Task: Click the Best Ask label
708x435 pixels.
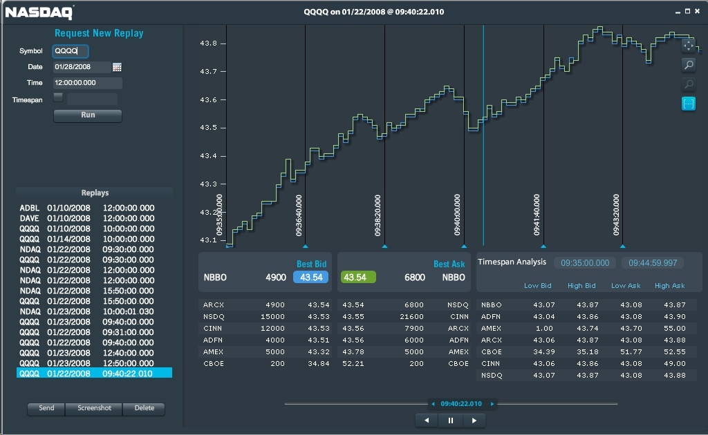Action: 449,264
